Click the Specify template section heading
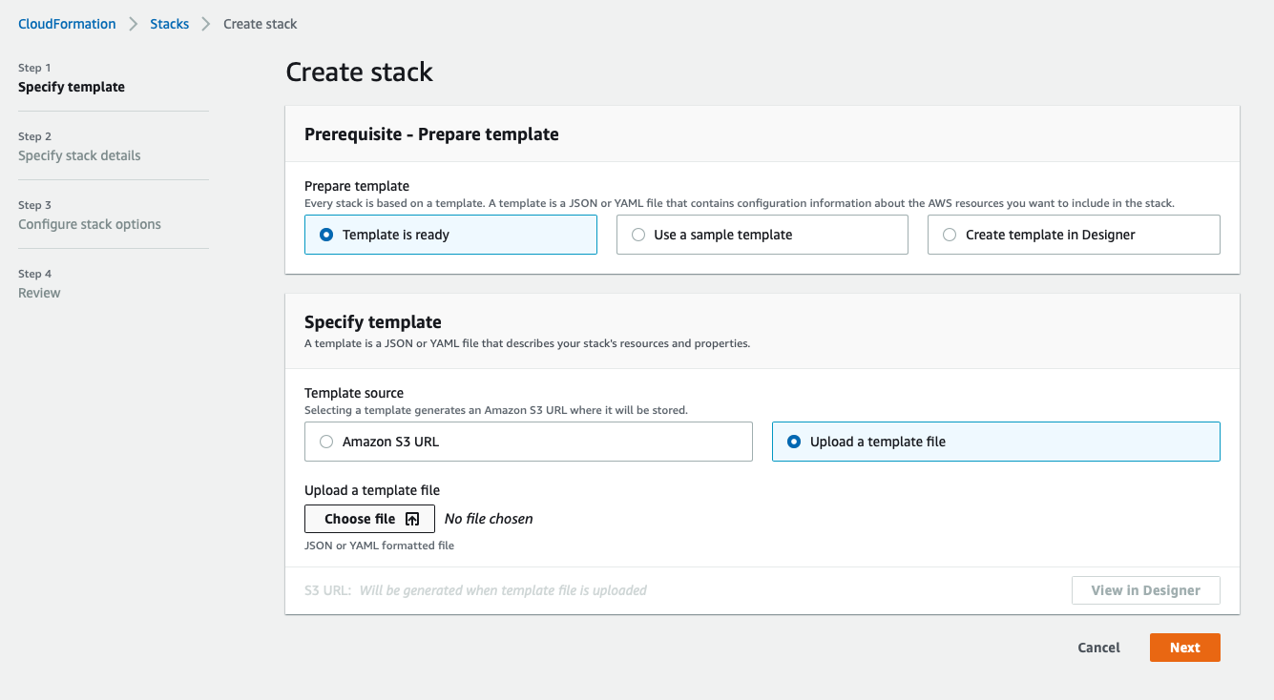 [x=373, y=322]
